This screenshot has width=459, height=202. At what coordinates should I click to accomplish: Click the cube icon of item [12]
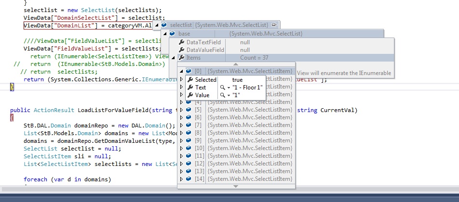(189, 164)
